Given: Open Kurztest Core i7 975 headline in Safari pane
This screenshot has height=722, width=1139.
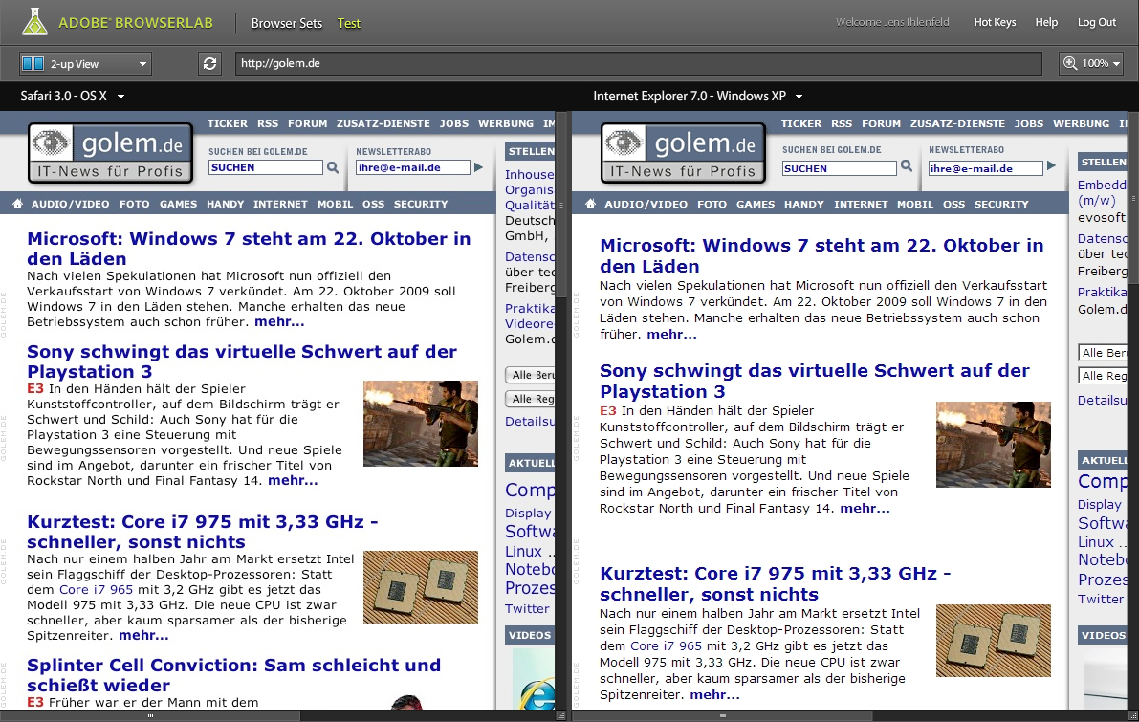Looking at the screenshot, I should point(202,532).
